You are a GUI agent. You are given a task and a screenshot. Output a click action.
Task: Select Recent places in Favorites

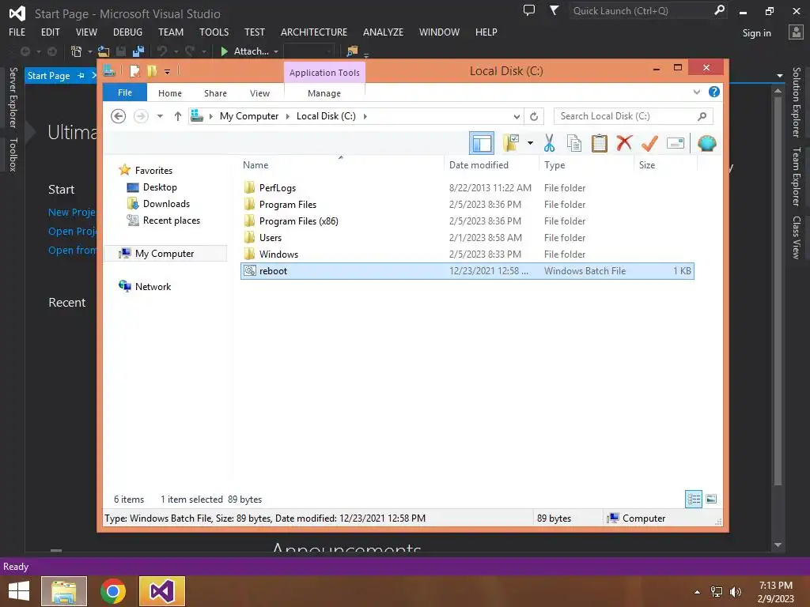[172, 221]
